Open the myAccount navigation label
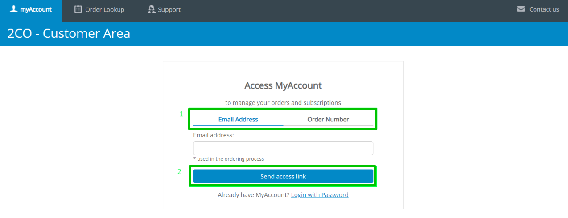The width and height of the screenshot is (568, 218). pyautogui.click(x=36, y=9)
